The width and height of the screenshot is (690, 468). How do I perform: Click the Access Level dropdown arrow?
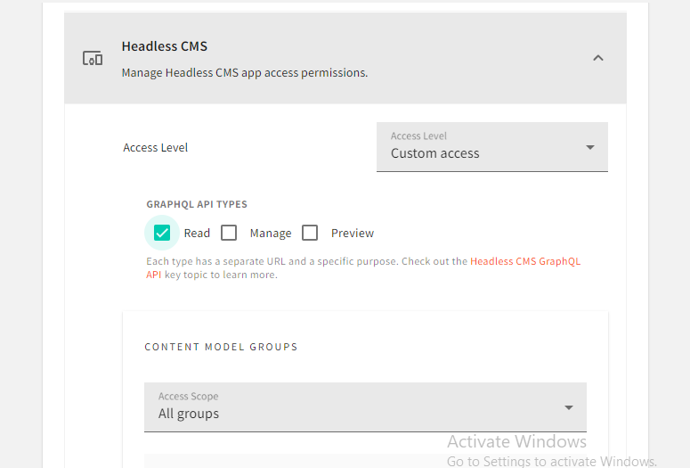coord(589,147)
